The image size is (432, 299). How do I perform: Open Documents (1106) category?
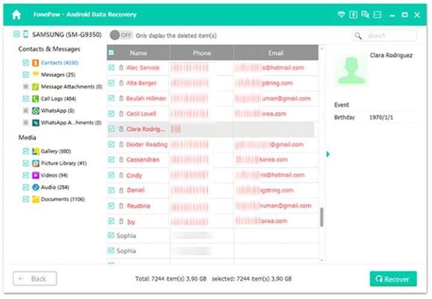(x=63, y=199)
